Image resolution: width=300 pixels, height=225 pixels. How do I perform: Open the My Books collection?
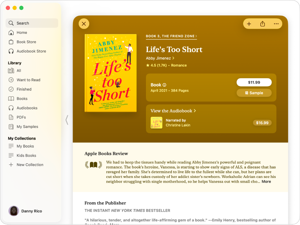point(32,146)
